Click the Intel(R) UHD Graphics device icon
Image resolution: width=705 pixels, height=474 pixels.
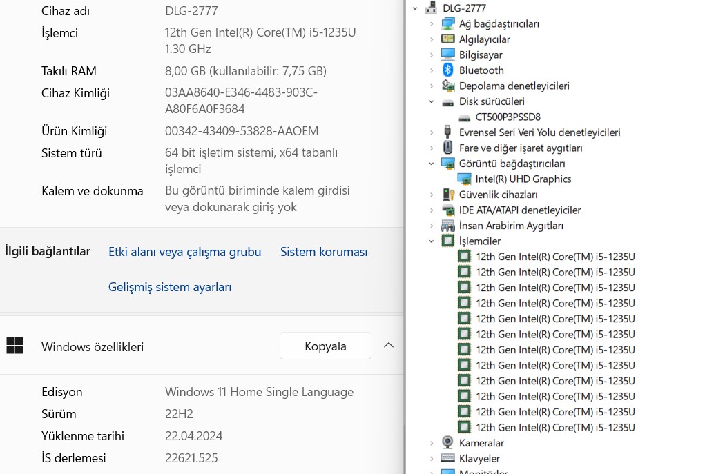[x=464, y=179]
